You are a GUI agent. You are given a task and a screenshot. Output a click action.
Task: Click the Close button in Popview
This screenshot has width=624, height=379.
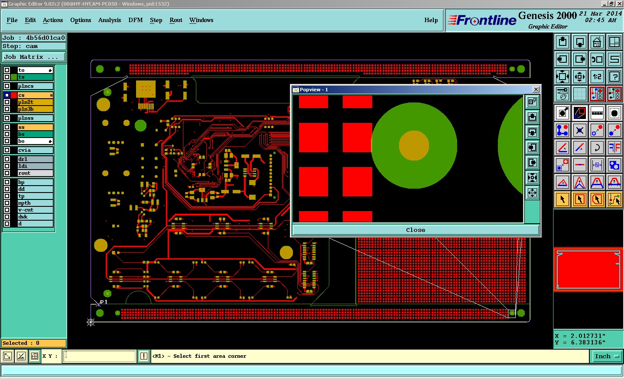pos(415,230)
